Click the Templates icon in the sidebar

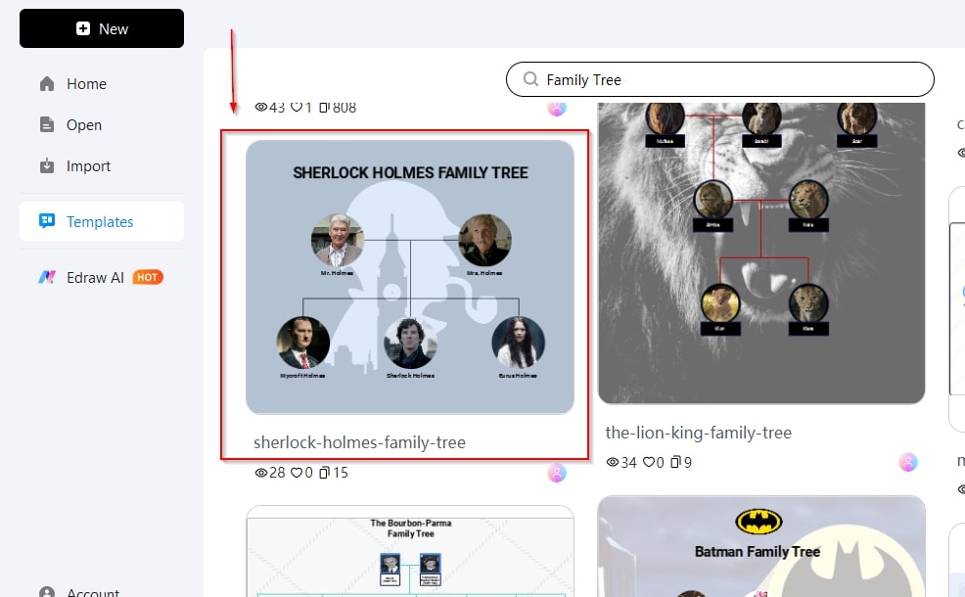(47, 220)
